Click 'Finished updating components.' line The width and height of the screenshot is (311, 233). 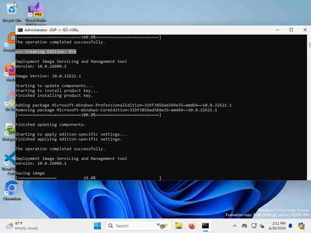click(x=51, y=125)
